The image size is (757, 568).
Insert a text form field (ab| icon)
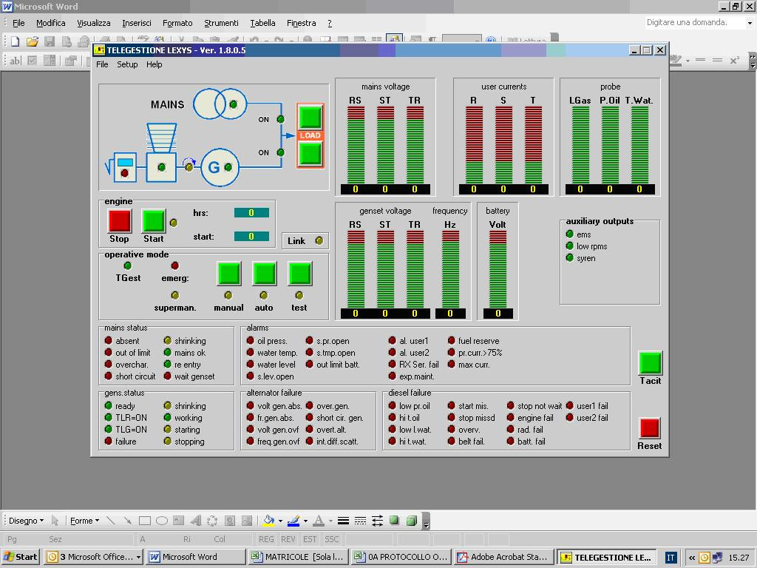(15, 61)
